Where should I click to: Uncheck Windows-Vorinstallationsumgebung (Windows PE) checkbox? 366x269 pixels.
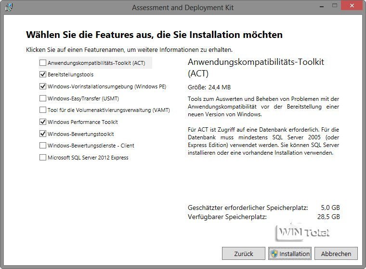tap(43, 86)
